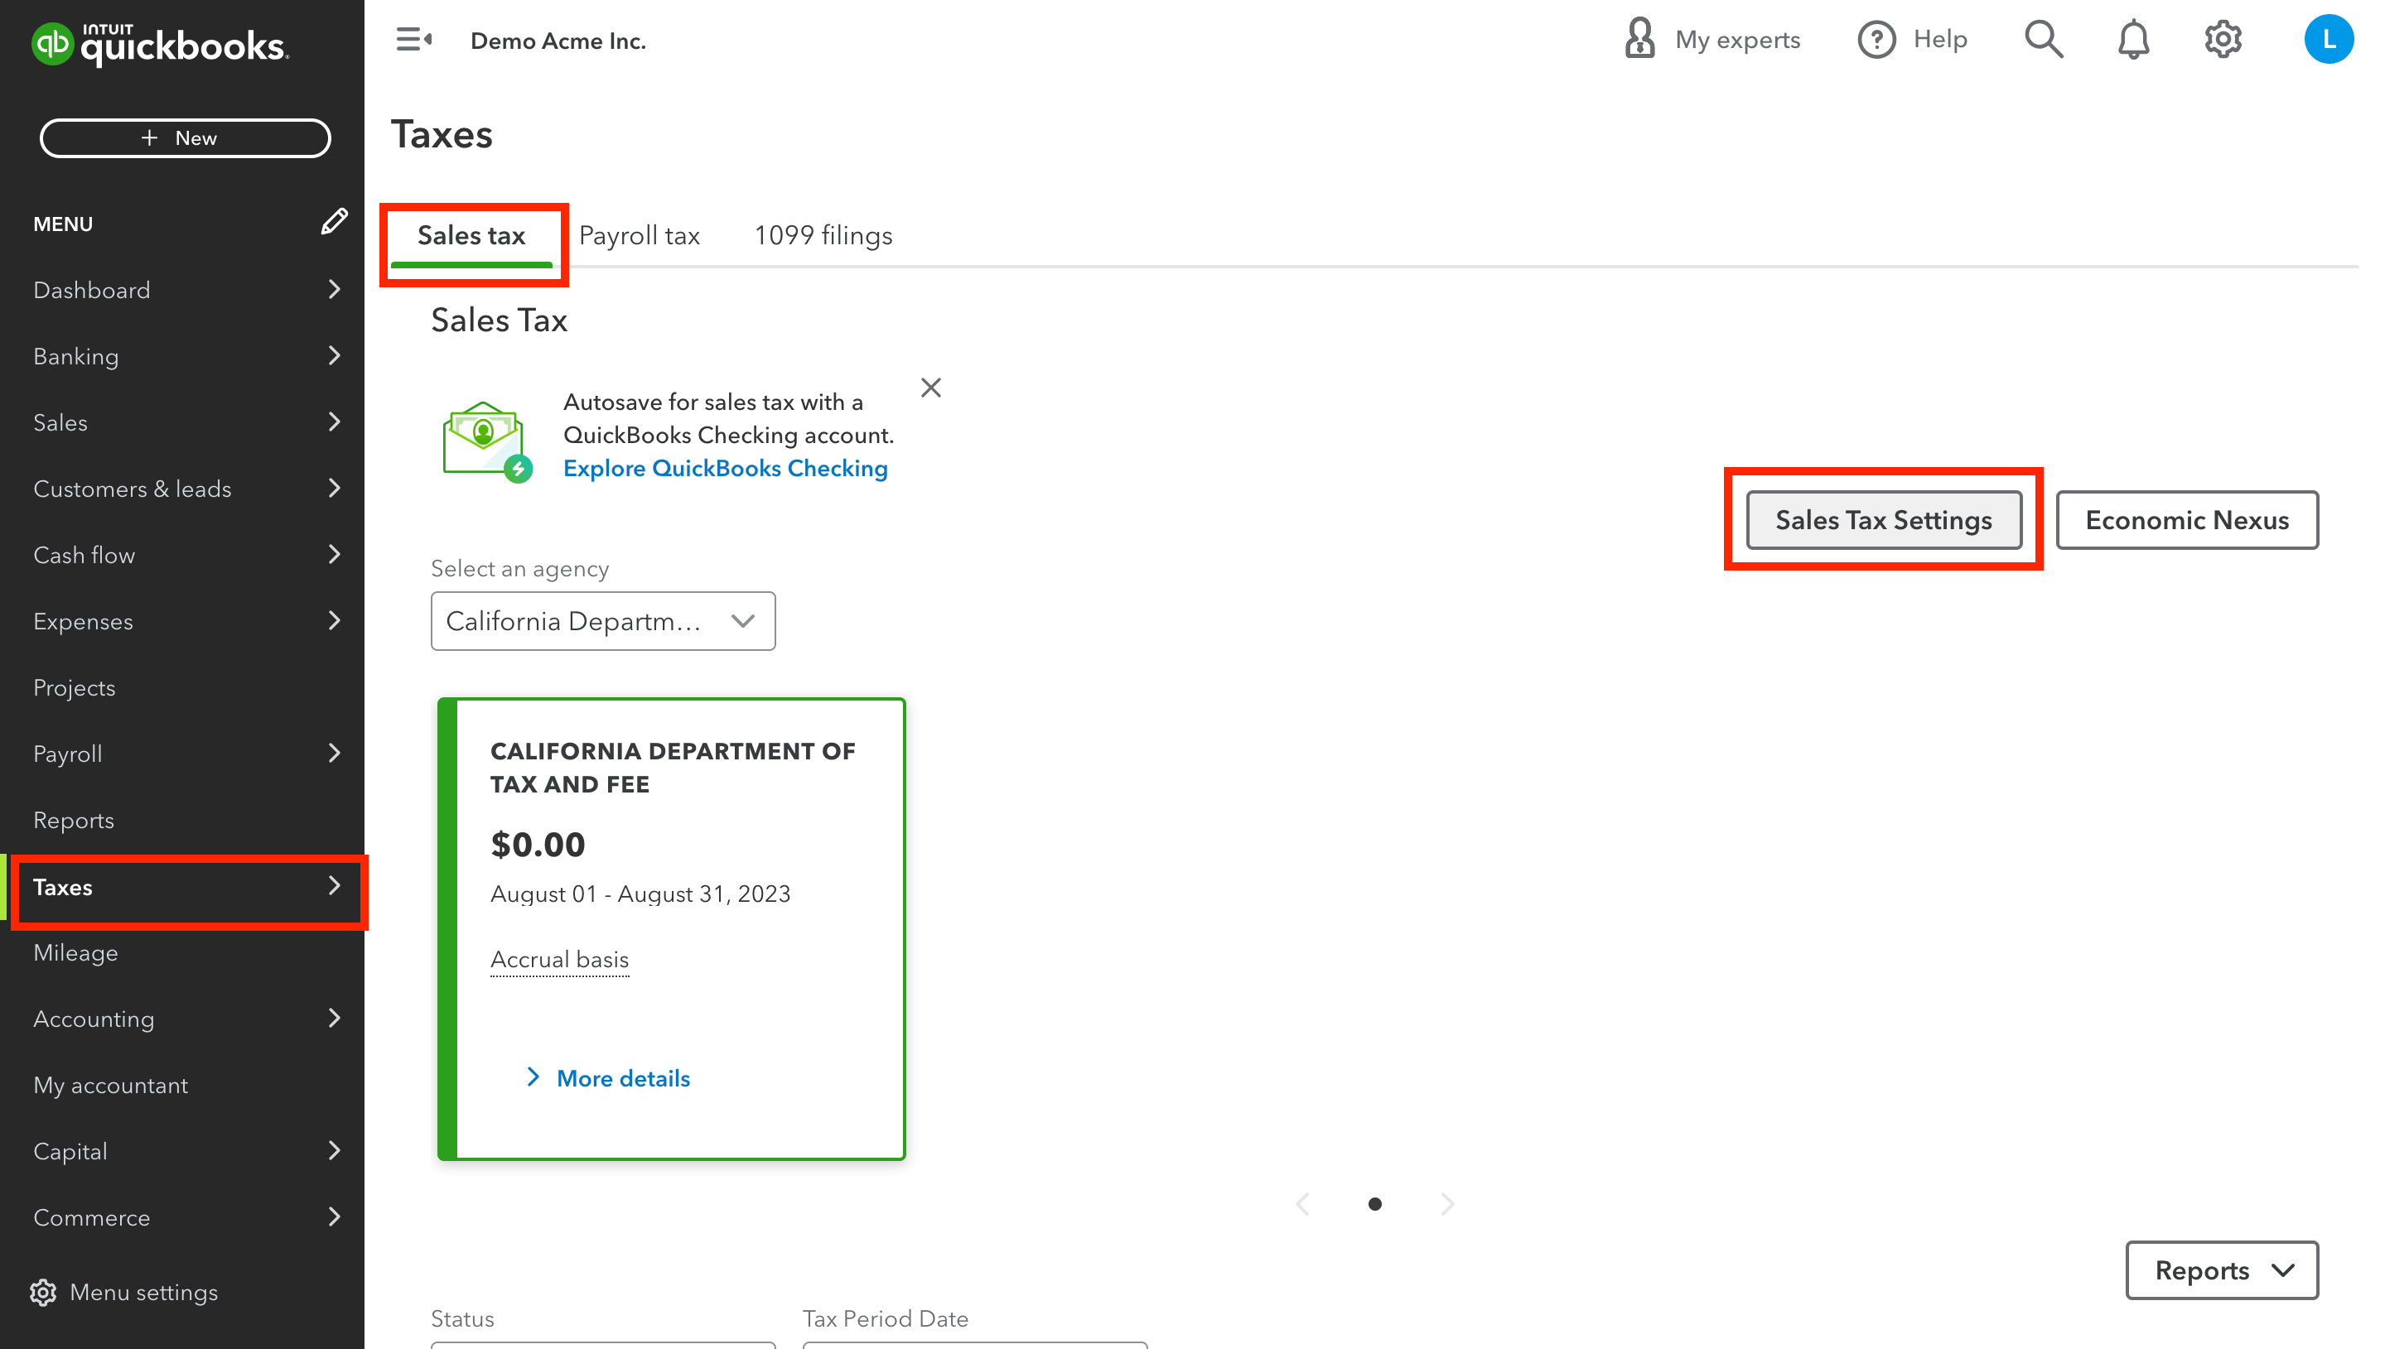Click the Sales Tax Settings button
The image size is (2385, 1349).
(1883, 520)
